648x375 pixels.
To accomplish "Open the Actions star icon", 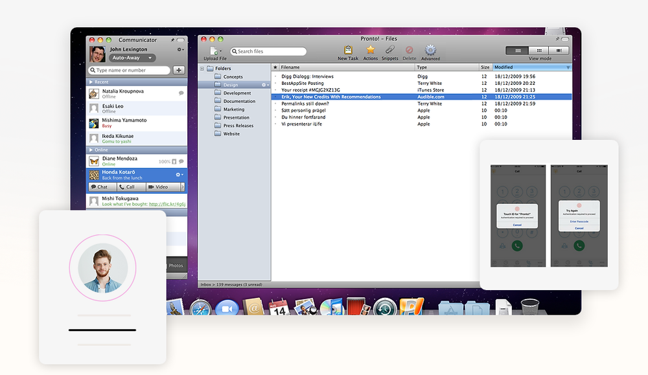I will pyautogui.click(x=371, y=50).
